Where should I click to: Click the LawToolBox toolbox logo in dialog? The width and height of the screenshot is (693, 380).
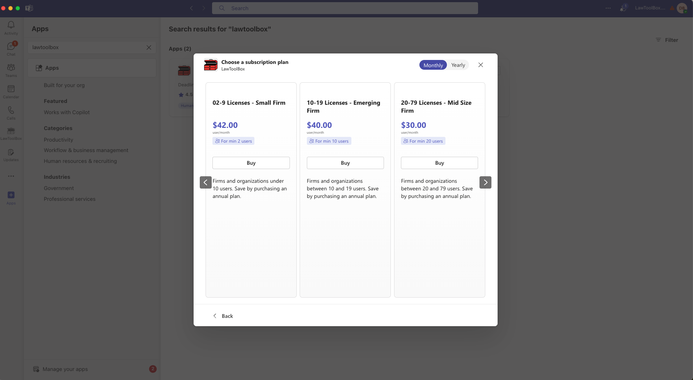211,65
